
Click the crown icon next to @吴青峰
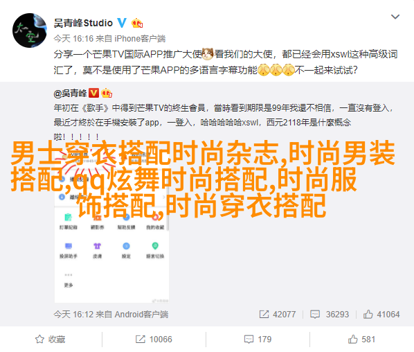tap(107, 93)
